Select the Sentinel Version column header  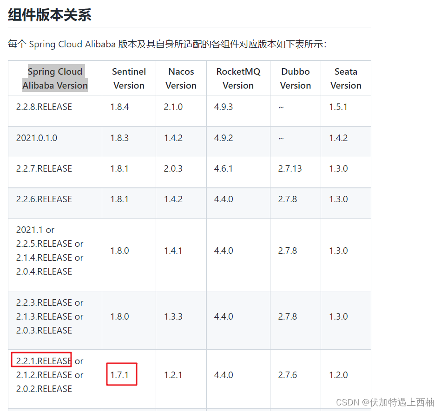(129, 78)
